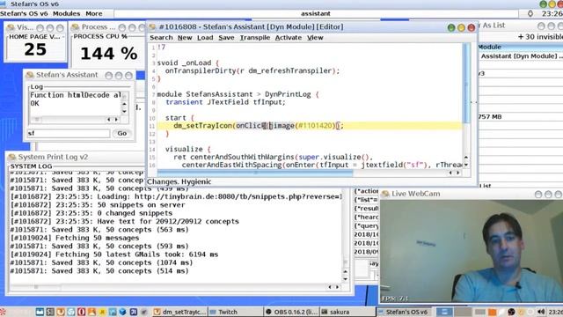
Task: Click the Changes. Hygienic status text
Action: pyautogui.click(x=179, y=182)
